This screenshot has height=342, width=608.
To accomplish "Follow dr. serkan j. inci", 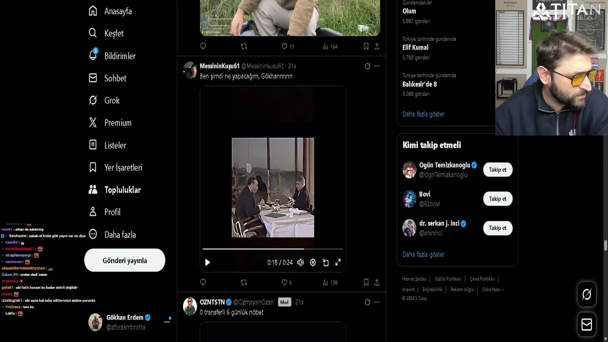I will coord(498,228).
